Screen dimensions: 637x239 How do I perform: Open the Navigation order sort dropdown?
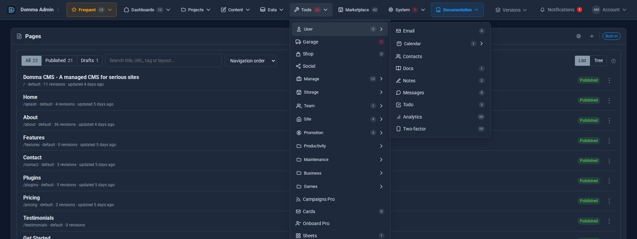click(x=250, y=61)
